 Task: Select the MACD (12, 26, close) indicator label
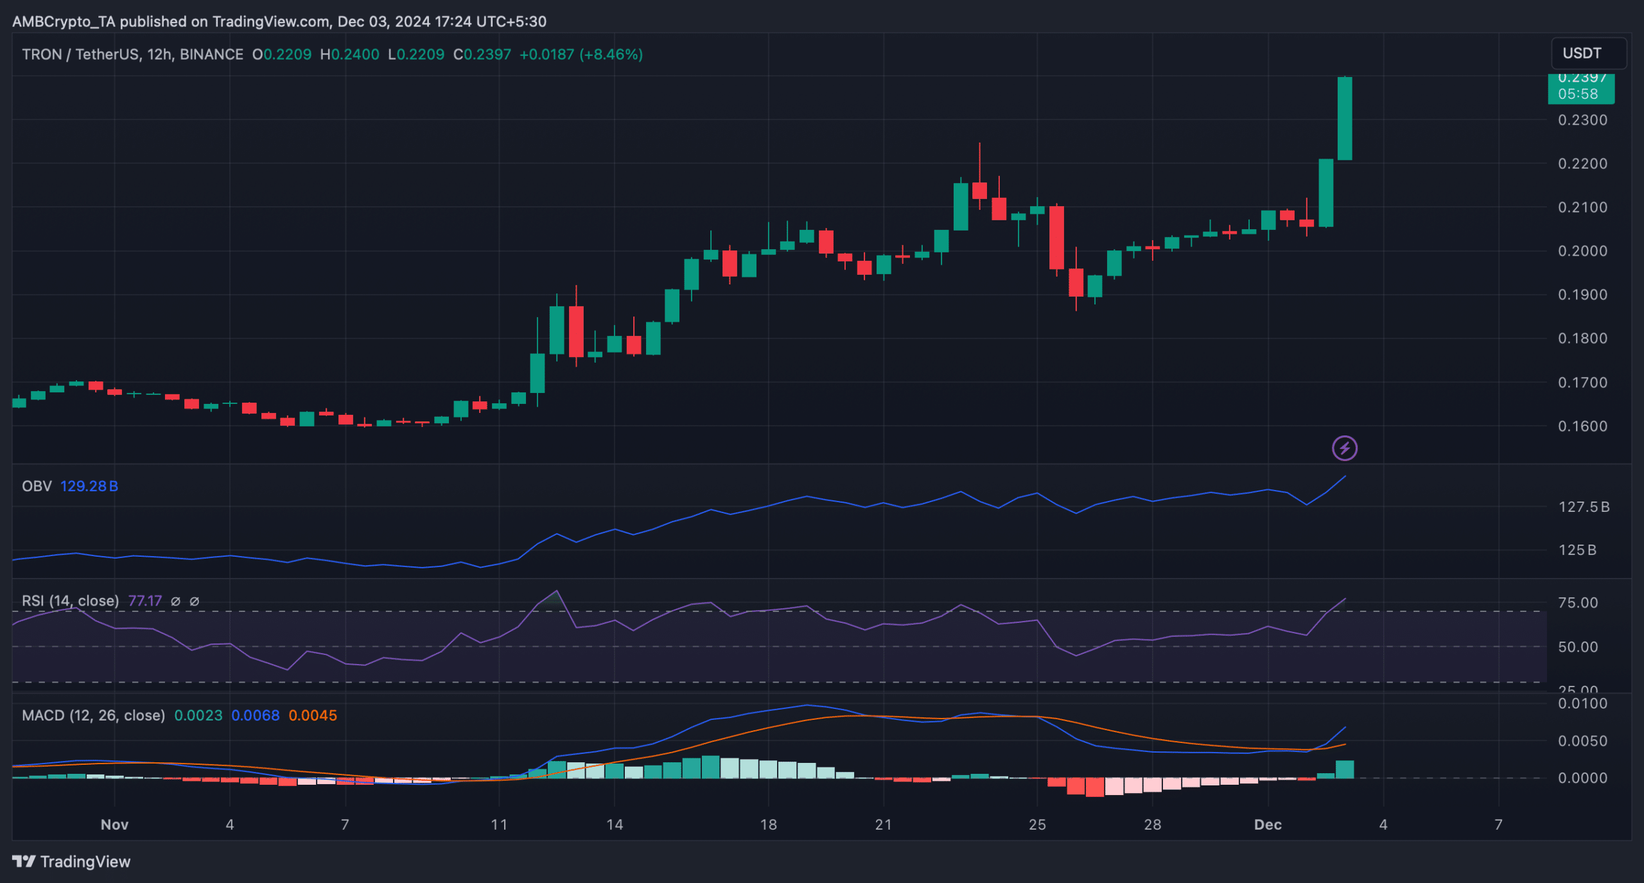[93, 715]
